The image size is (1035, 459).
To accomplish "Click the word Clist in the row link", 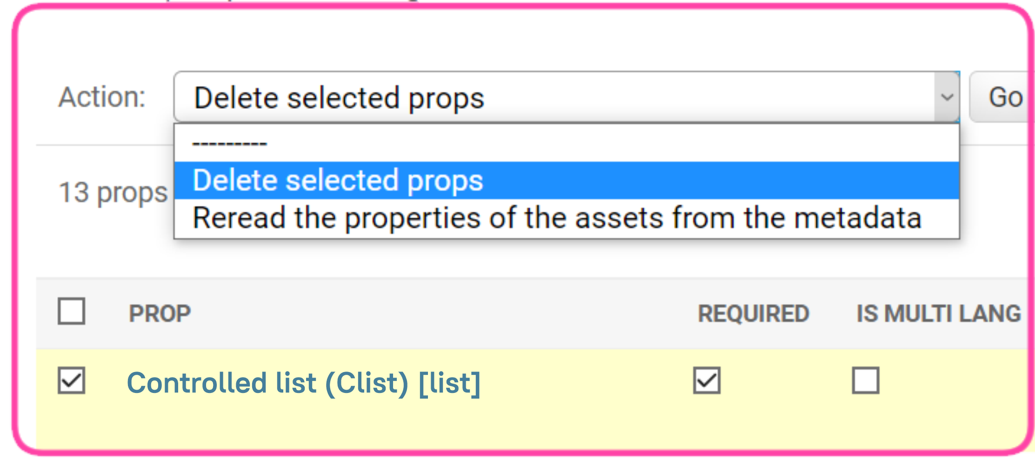I will (367, 383).
